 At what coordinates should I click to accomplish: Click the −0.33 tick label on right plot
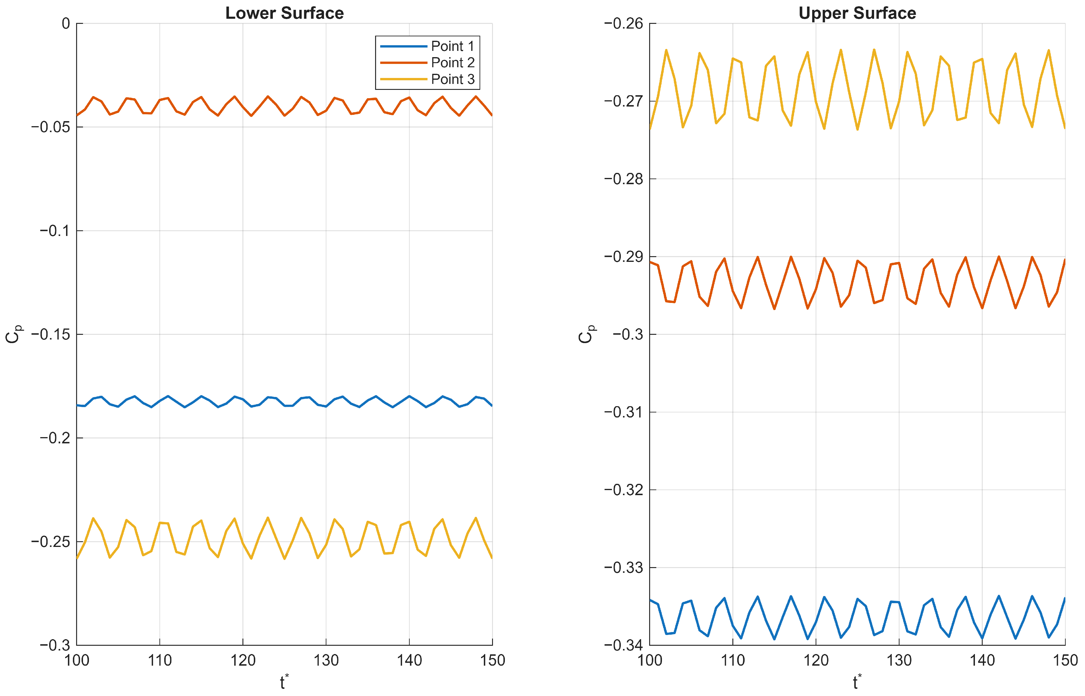coord(623,568)
